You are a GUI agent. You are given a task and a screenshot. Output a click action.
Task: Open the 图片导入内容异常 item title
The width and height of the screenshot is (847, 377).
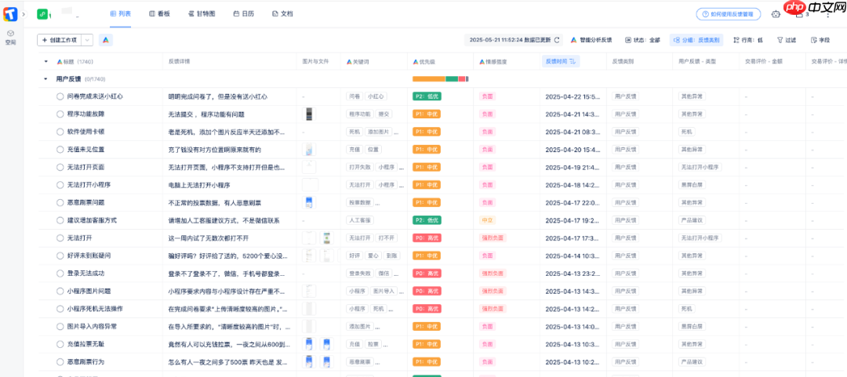pos(92,326)
